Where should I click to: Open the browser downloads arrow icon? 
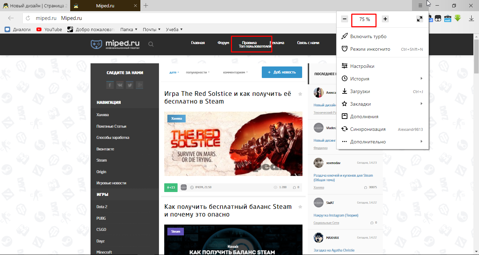point(472,18)
